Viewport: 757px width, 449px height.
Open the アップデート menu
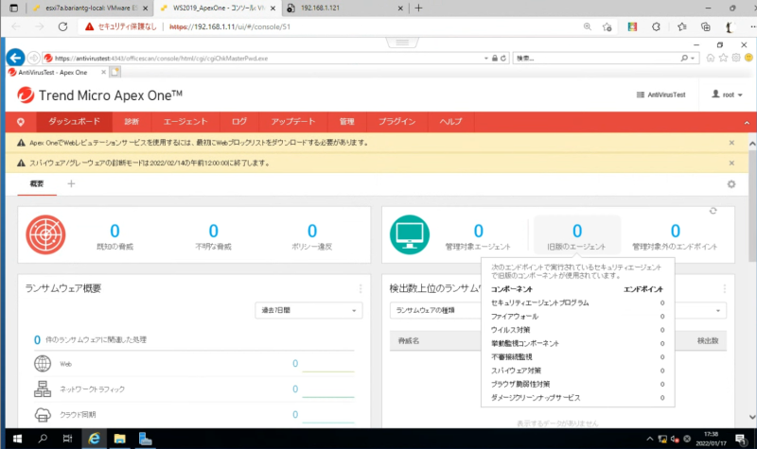pyautogui.click(x=293, y=122)
